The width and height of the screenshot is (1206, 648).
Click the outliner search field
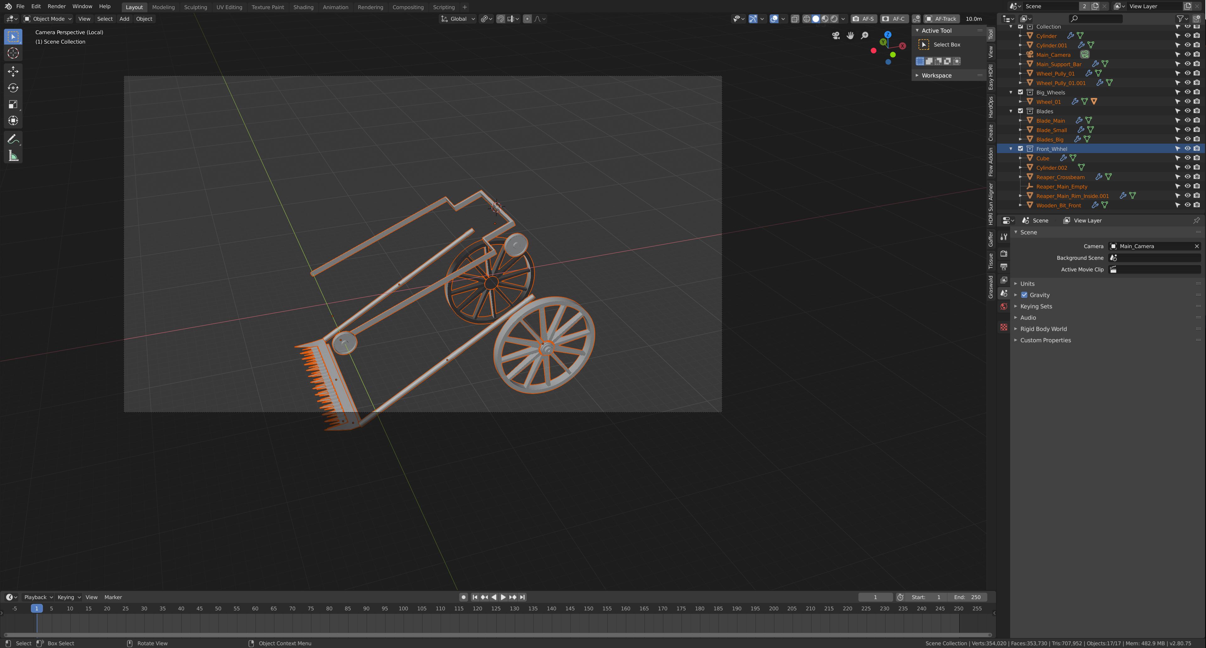coord(1096,19)
